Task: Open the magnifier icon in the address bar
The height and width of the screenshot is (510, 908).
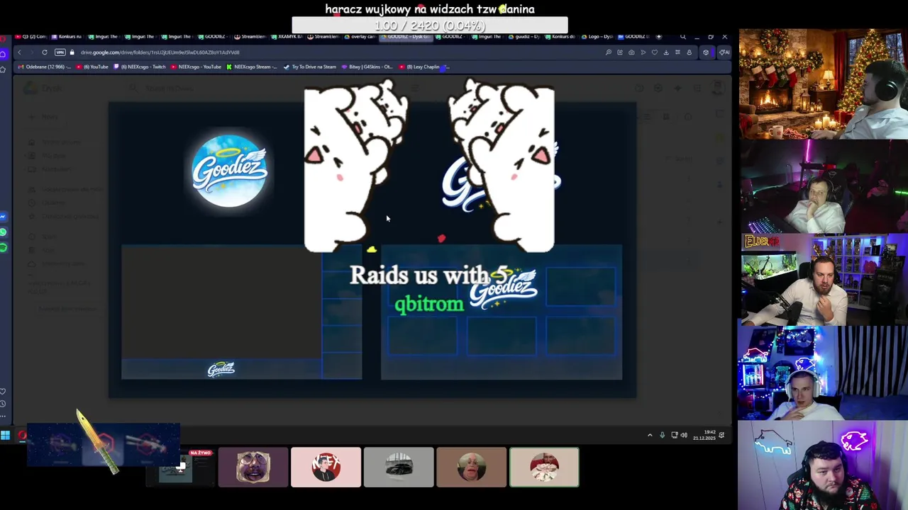Action: pyautogui.click(x=608, y=52)
